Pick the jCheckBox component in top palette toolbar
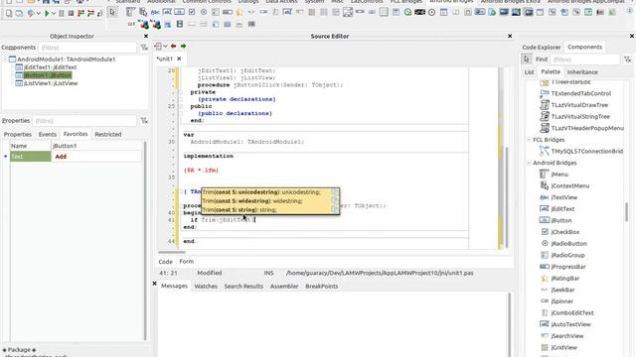Screen dimensions: 636x357 [x=192, y=12]
